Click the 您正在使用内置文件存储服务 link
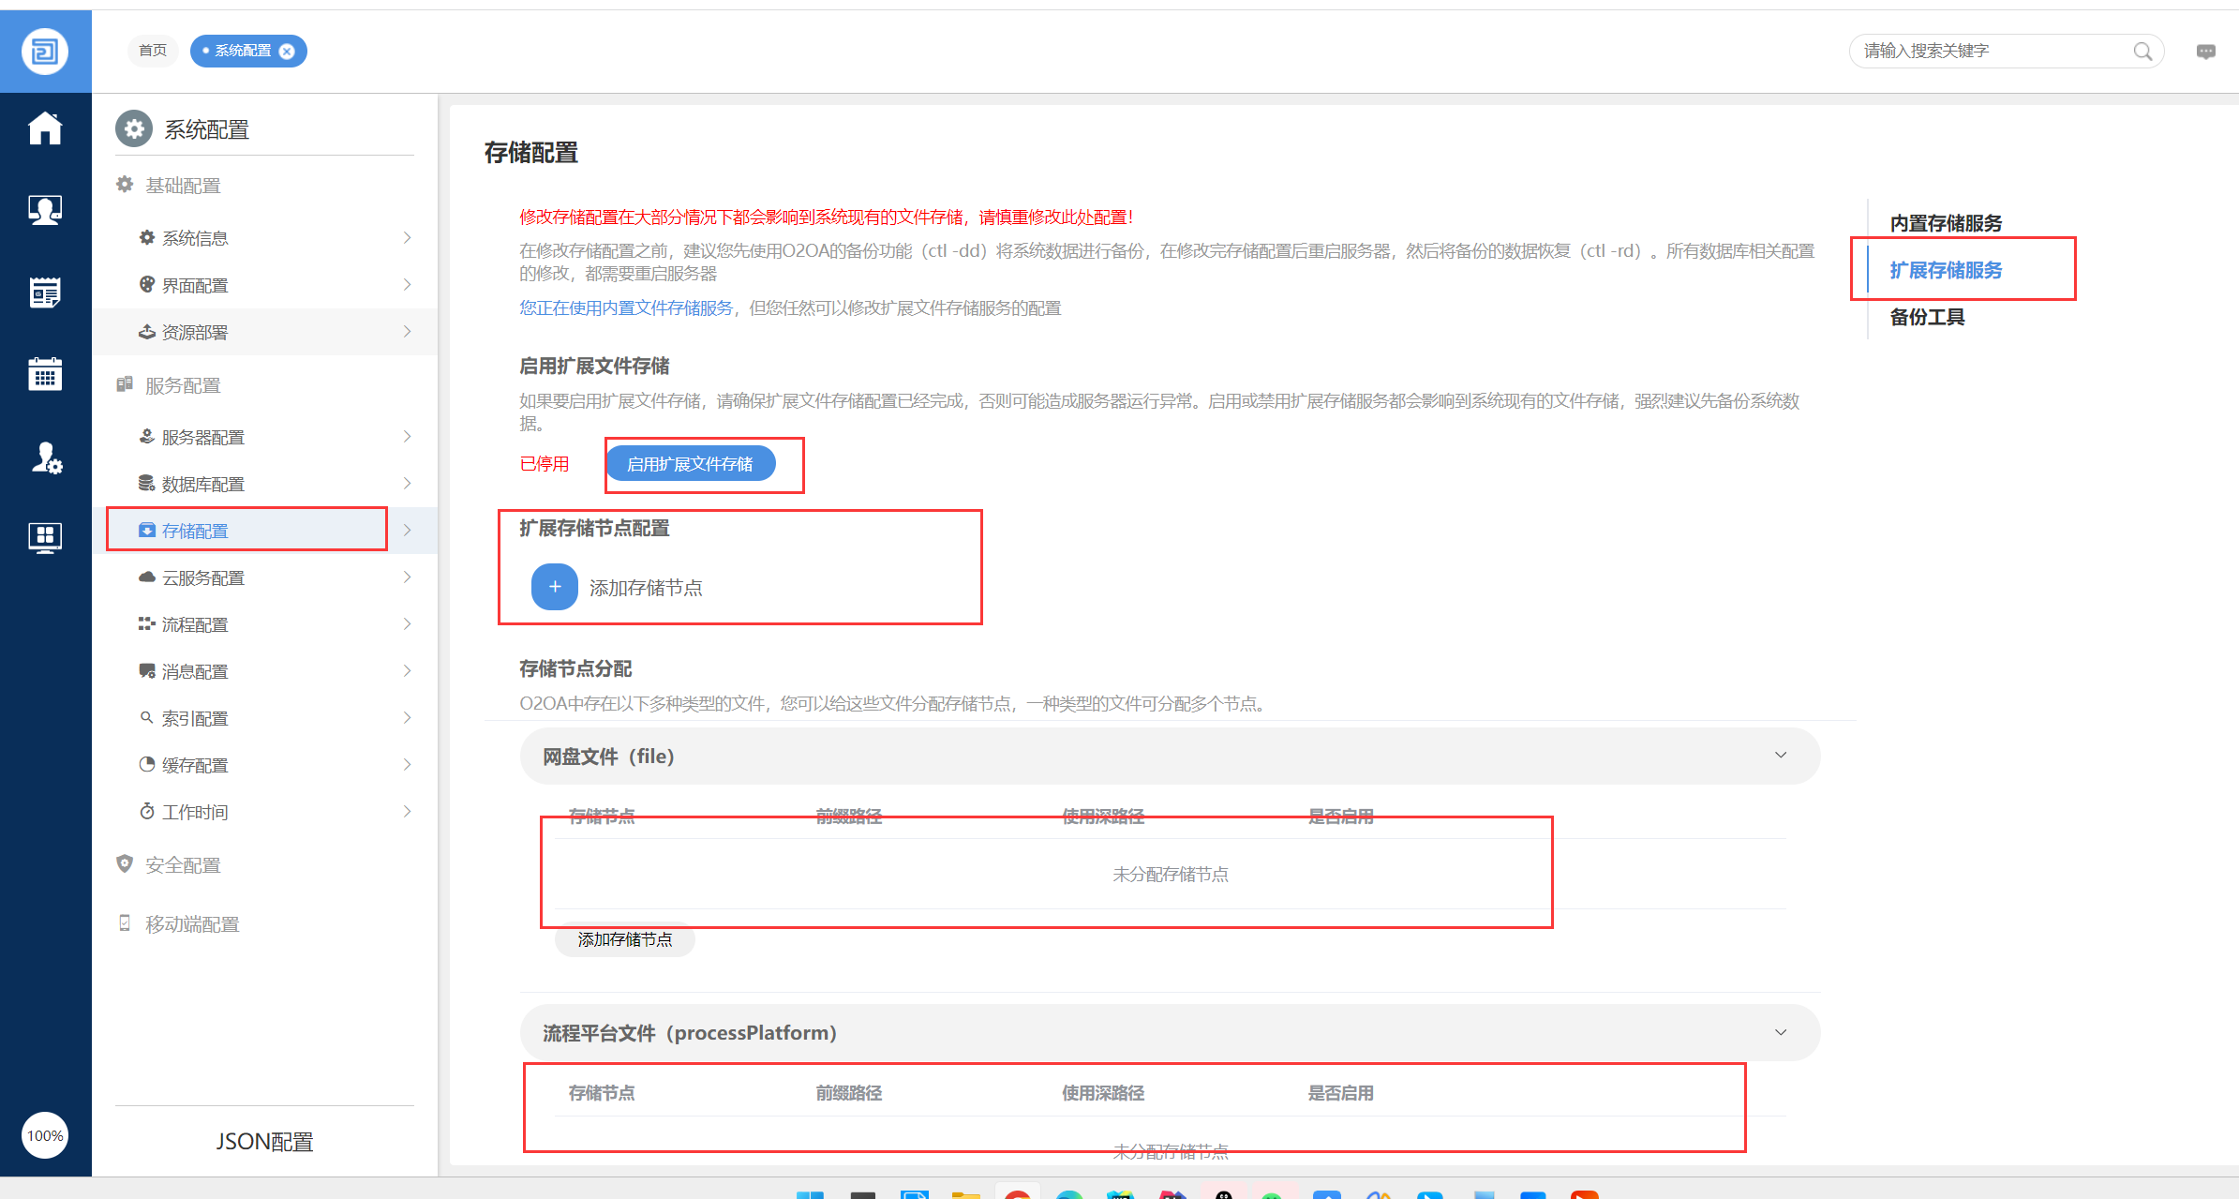The image size is (2239, 1199). pos(626,308)
